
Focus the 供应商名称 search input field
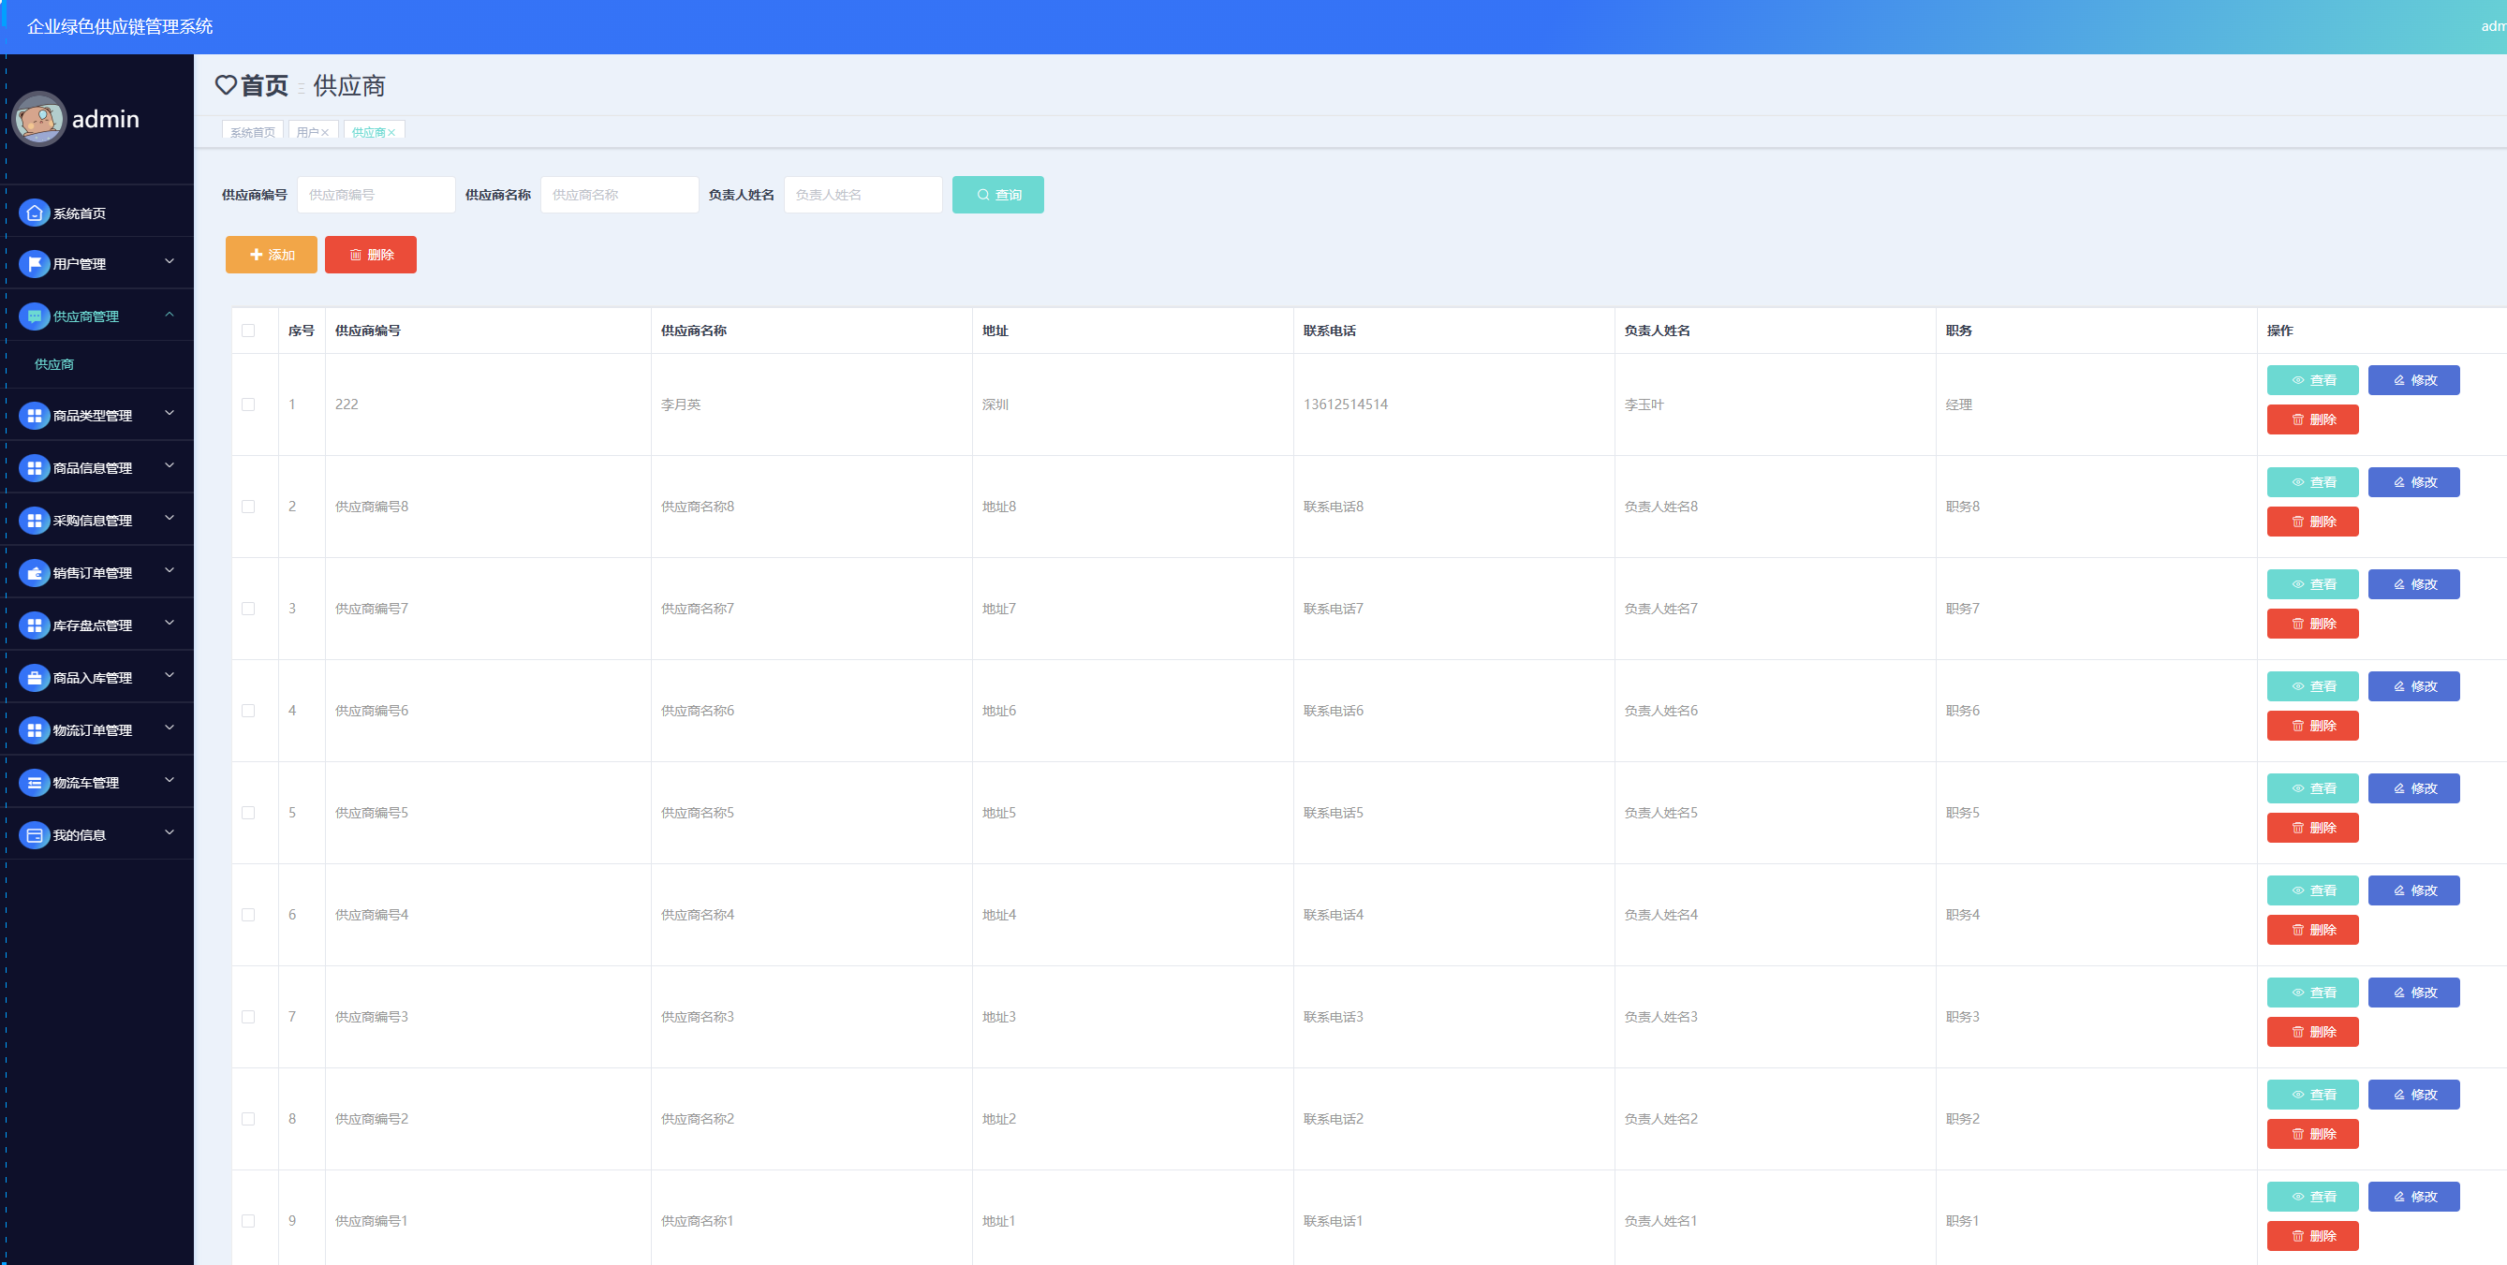tap(619, 195)
